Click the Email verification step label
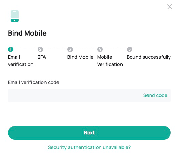The width and height of the screenshot is (180, 157). pos(21,61)
